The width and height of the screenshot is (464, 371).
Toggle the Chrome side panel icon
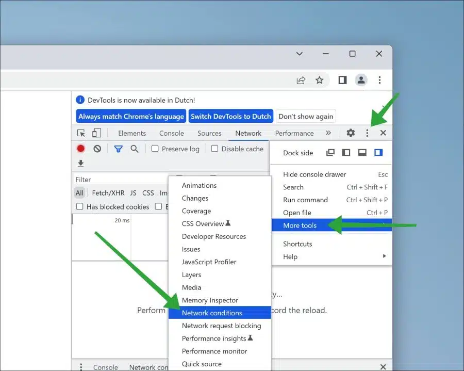click(x=343, y=80)
